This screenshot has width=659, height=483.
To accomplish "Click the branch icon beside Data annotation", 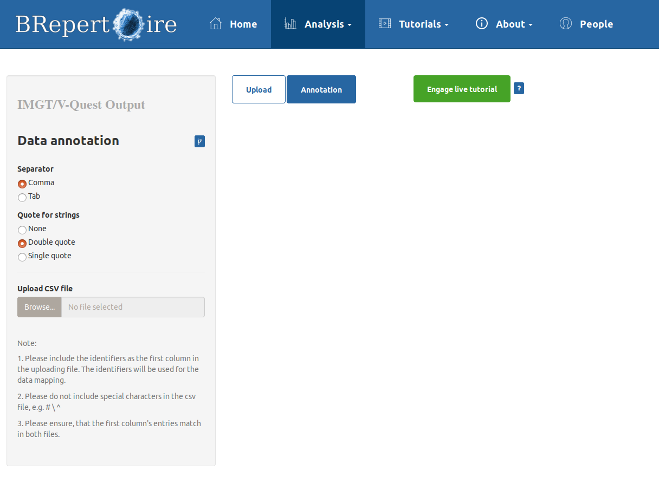I will tap(199, 141).
